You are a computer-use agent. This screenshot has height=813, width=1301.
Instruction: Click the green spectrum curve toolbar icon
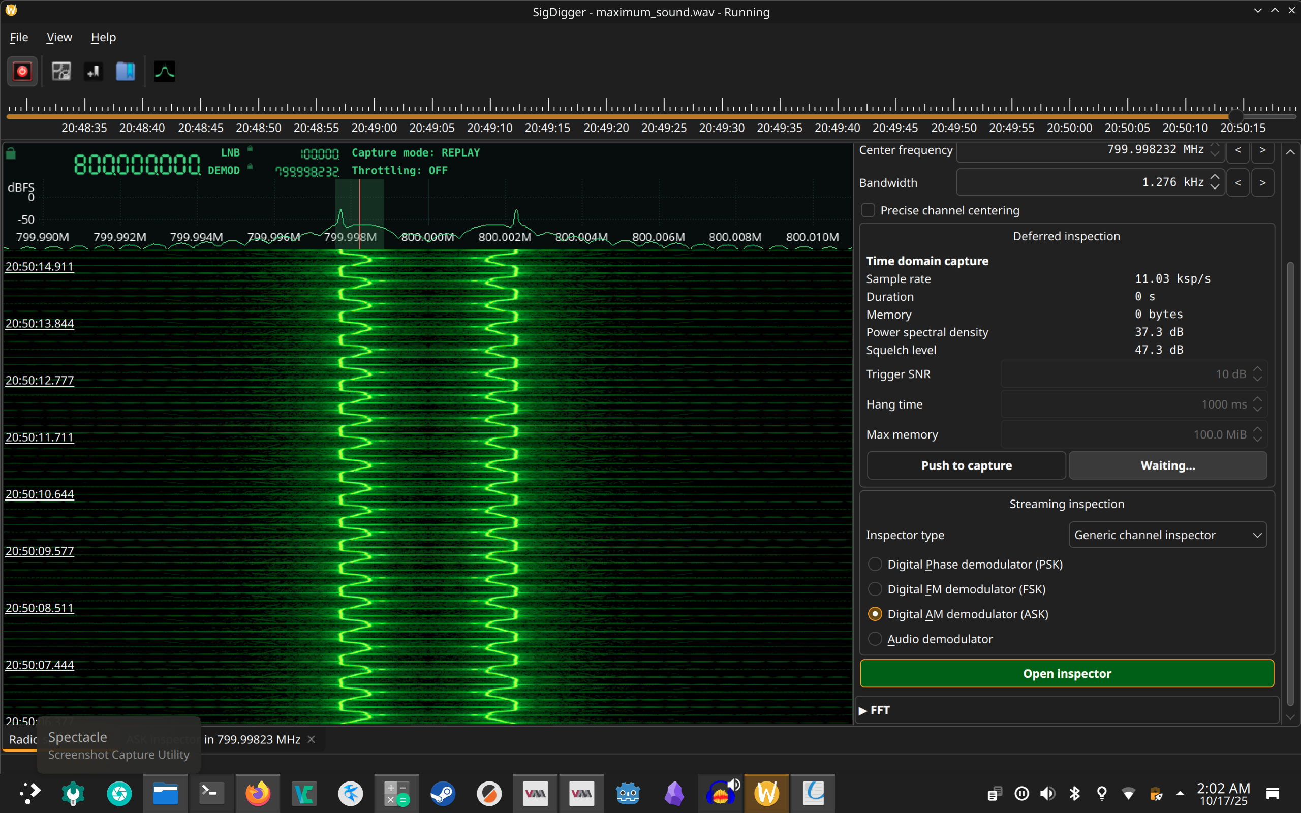pos(165,72)
